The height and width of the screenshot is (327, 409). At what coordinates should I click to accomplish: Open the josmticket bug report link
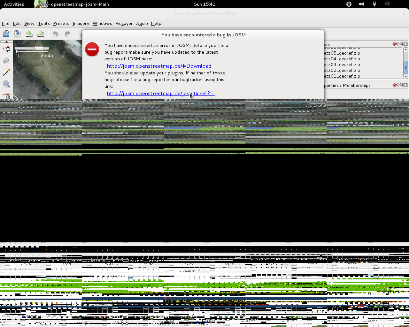point(161,93)
